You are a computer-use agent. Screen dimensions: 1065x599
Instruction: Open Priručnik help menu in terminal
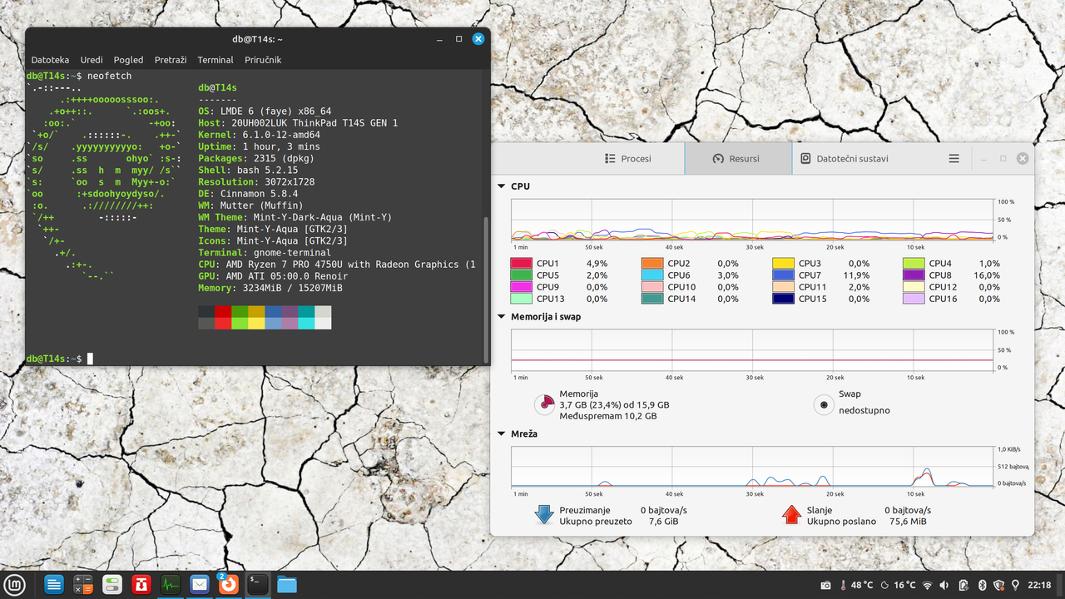263,60
